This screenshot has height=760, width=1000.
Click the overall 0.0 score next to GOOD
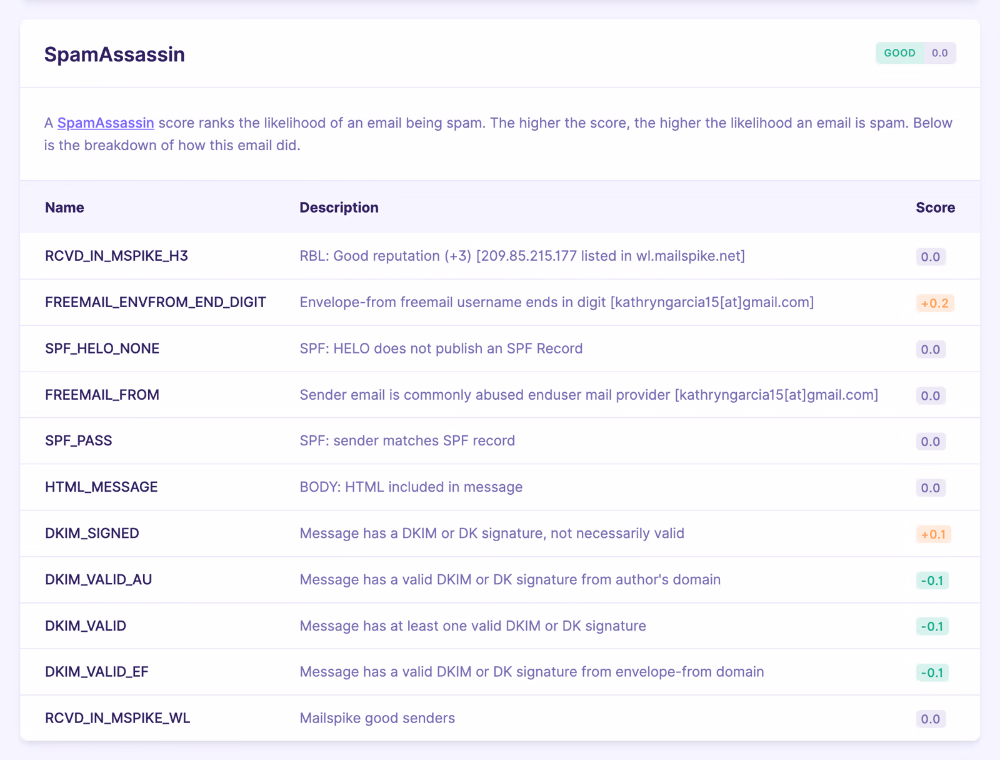pyautogui.click(x=940, y=53)
